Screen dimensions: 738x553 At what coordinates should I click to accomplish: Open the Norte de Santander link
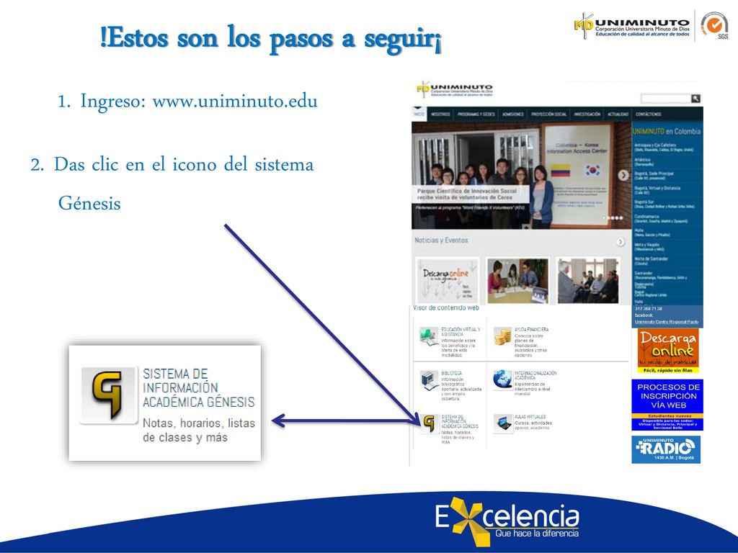[651, 261]
